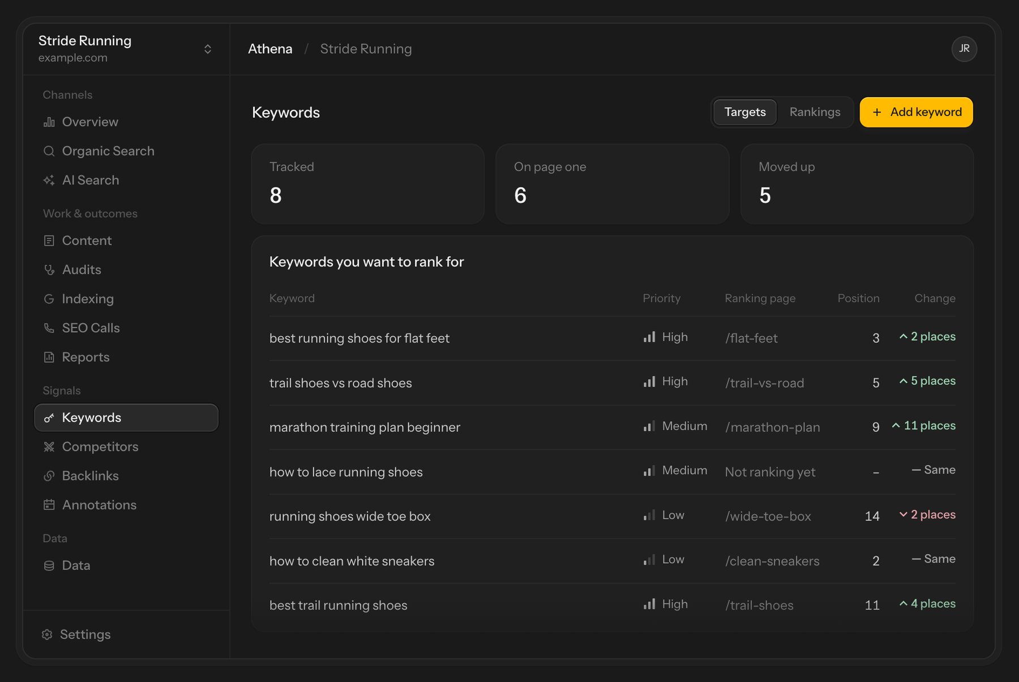Open the Backlinks section
The height and width of the screenshot is (682, 1019).
tap(126, 476)
